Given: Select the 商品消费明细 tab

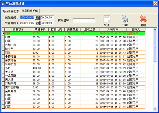Looking at the screenshot, I should point(30,11).
